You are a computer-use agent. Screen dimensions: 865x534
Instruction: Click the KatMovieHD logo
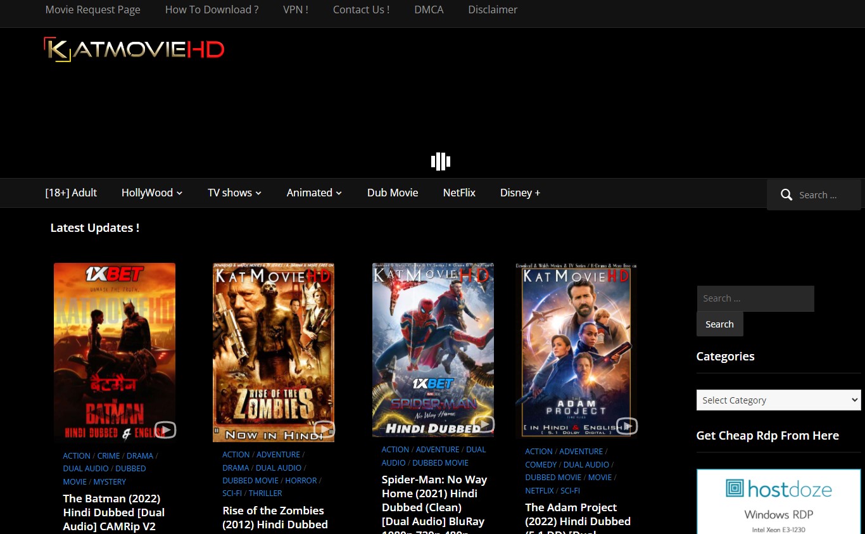(x=134, y=50)
